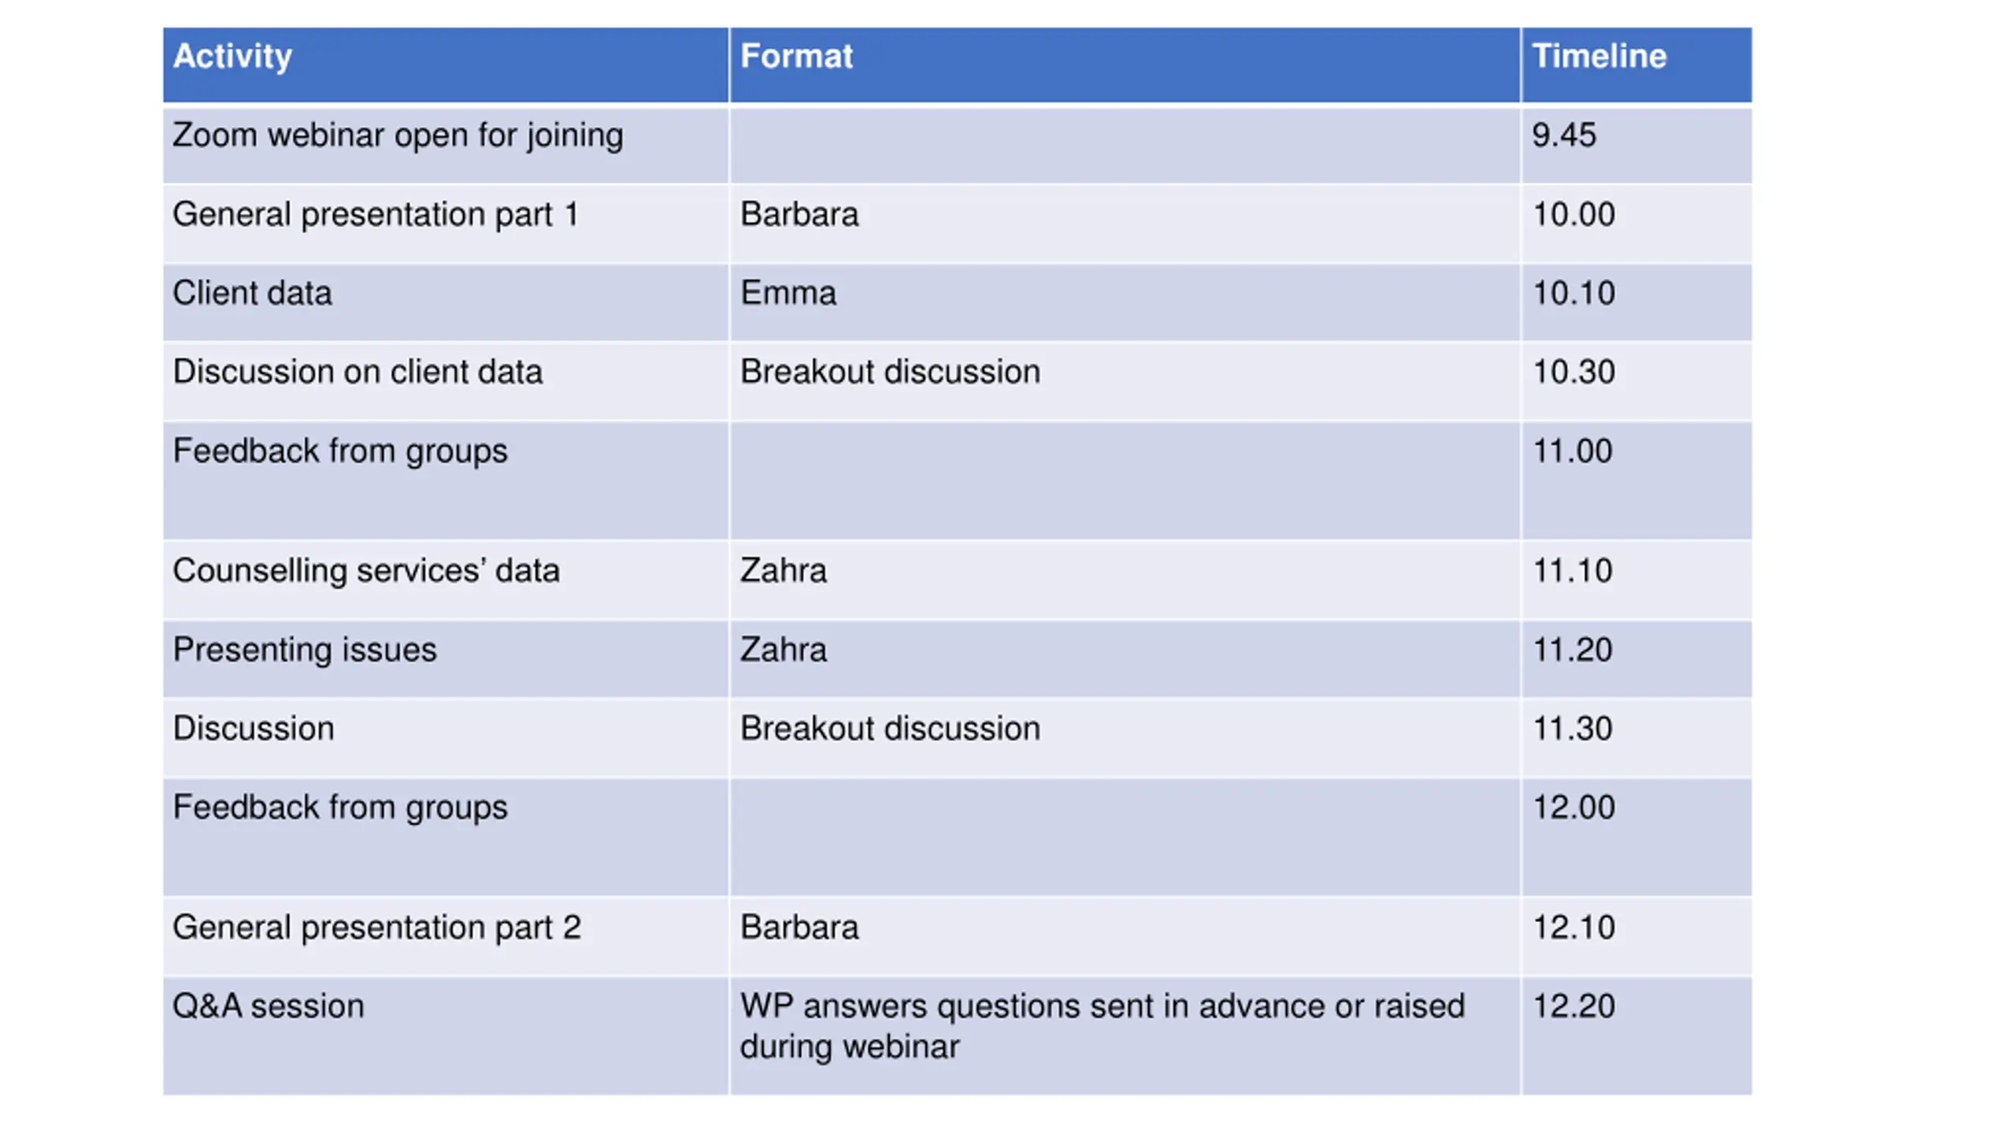Viewport: 2016px width, 1134px height.
Task: Select the Counselling services' data cell
Action: click(446, 580)
